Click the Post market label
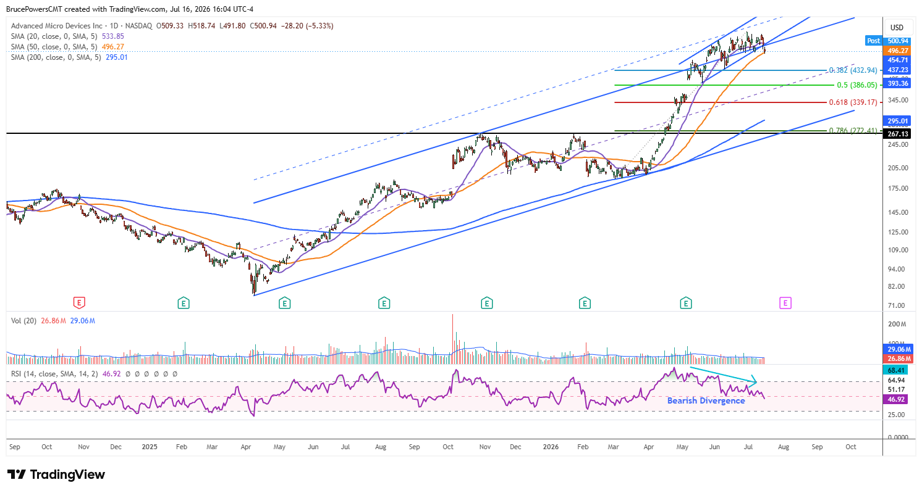This screenshot has width=922, height=493. [x=874, y=41]
